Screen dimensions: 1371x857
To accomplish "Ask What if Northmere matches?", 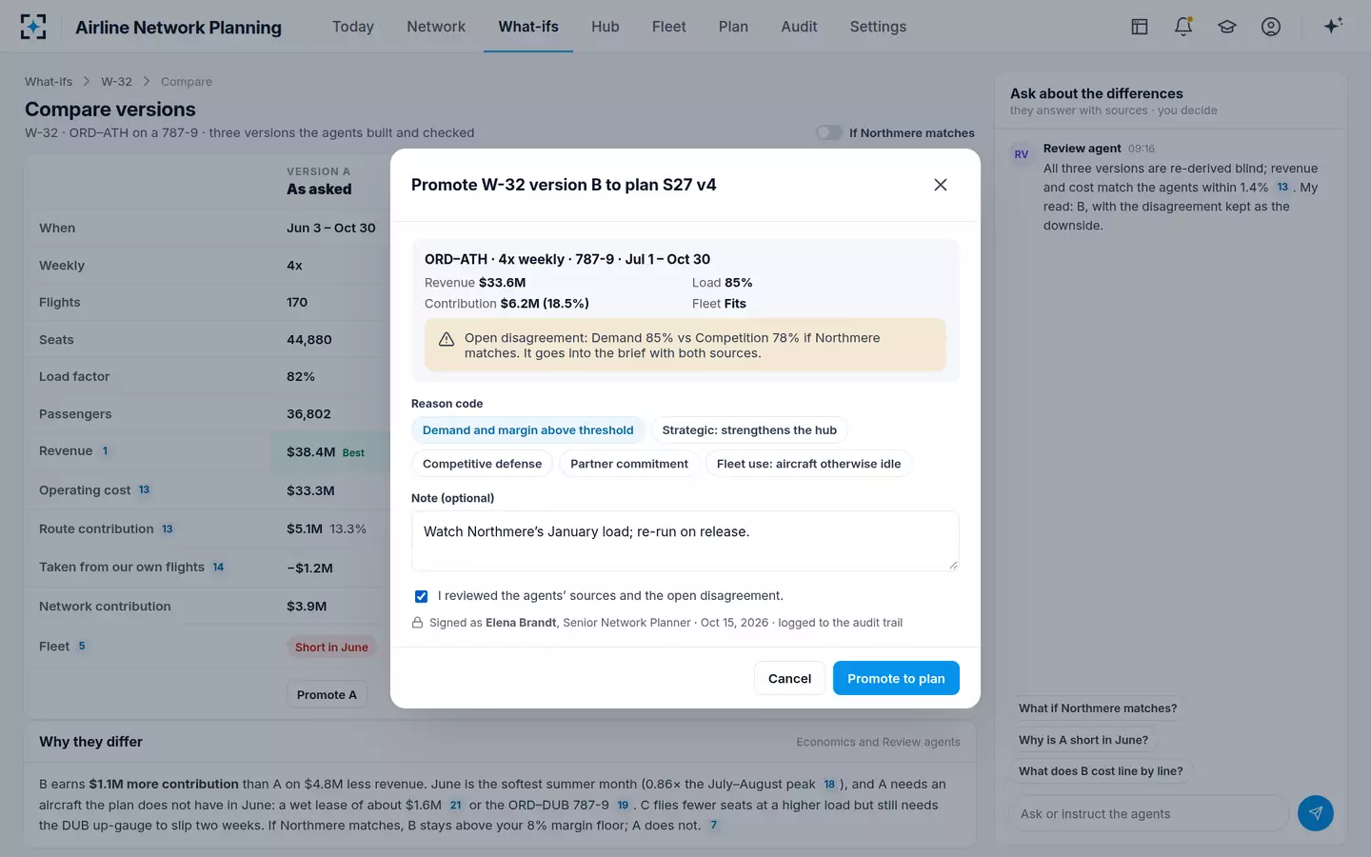I will click(1098, 708).
